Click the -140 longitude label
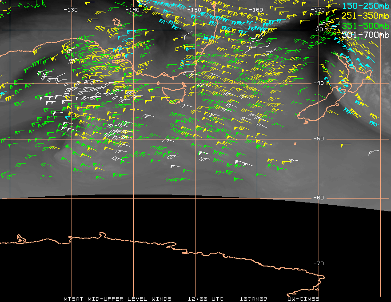 tap(132, 10)
